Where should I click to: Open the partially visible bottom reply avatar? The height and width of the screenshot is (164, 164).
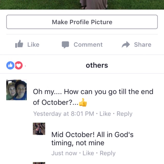click(39, 163)
